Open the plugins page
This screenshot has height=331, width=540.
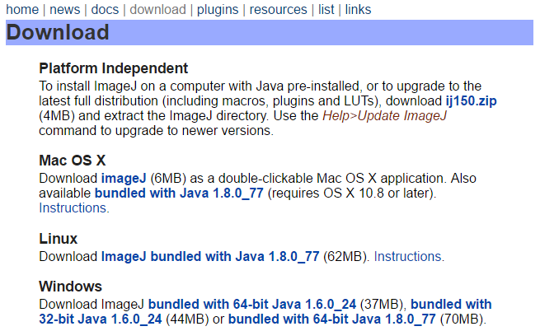tap(218, 10)
